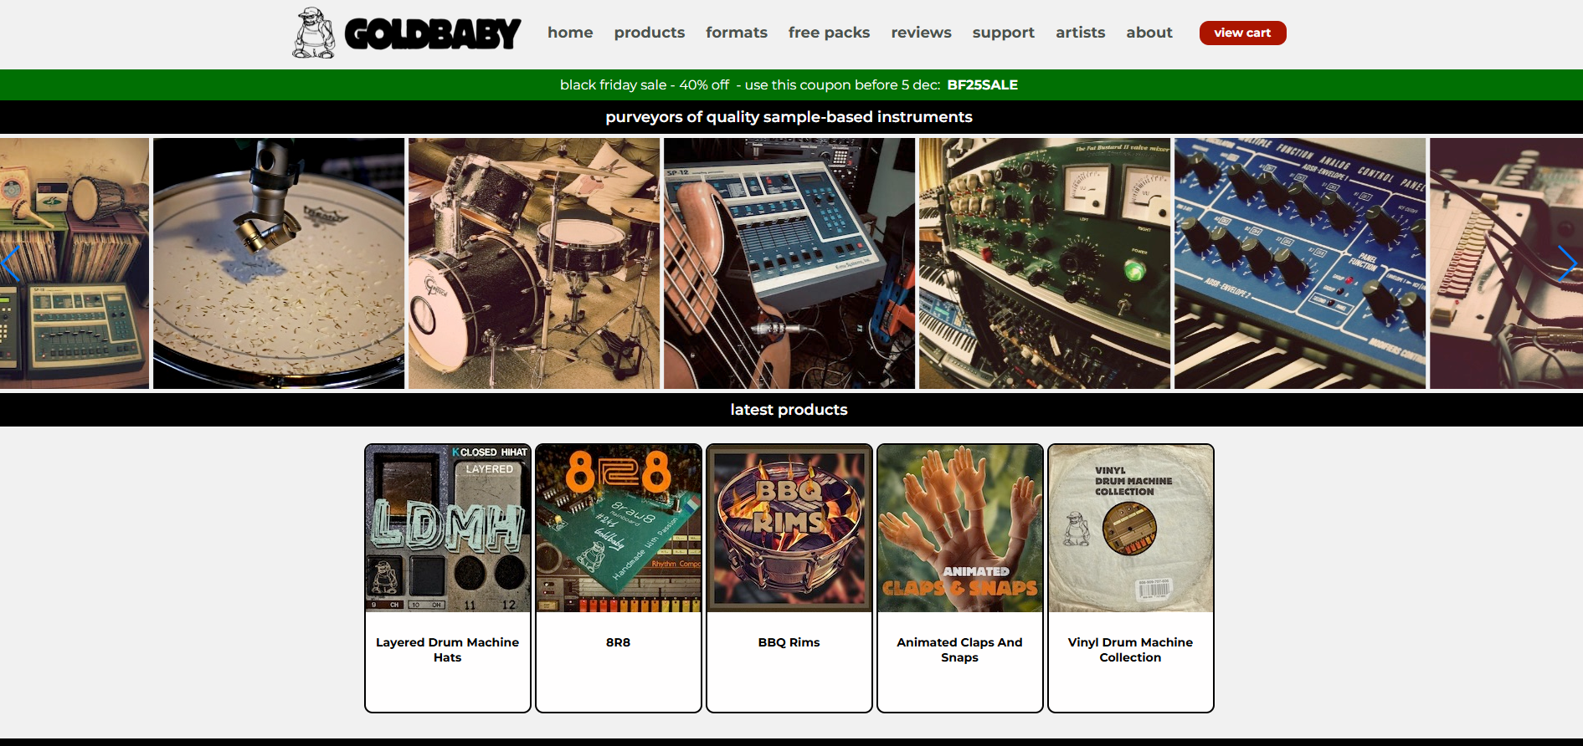
Task: Open the 8R8 product card
Action: click(x=619, y=578)
